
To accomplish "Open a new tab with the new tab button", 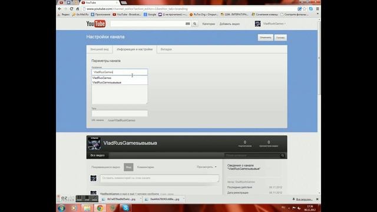I will click(x=124, y=2).
